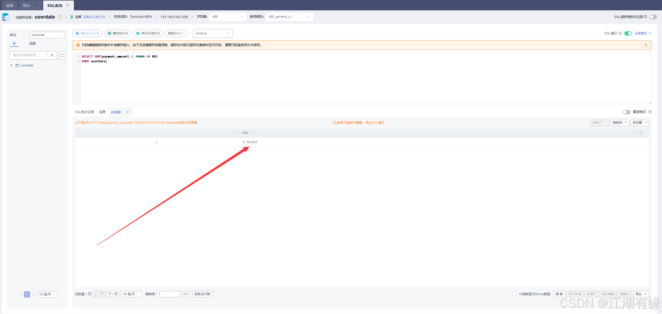Click the refresh table list icon
Screen dimensions: 662x314
62,55
